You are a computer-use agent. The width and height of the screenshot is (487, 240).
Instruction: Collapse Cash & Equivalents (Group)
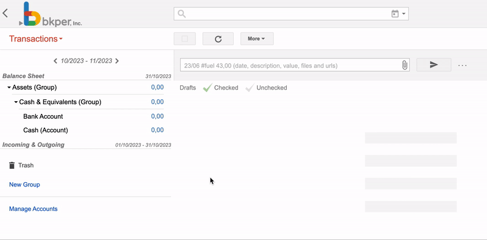point(16,102)
